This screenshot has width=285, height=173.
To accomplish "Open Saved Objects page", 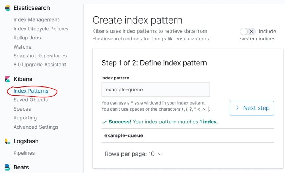I will pyautogui.click(x=31, y=100).
